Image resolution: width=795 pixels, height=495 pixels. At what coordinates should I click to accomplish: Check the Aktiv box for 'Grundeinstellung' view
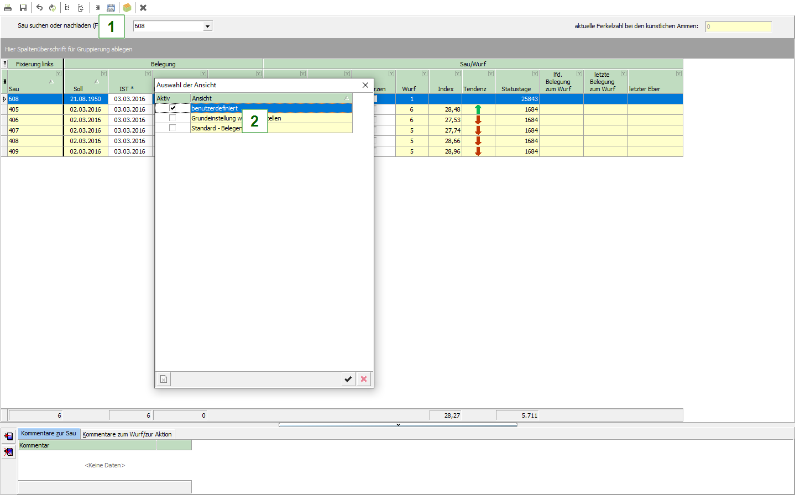pyautogui.click(x=172, y=118)
